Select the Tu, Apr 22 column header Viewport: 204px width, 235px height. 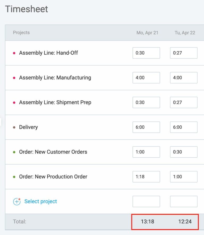tap(185, 33)
